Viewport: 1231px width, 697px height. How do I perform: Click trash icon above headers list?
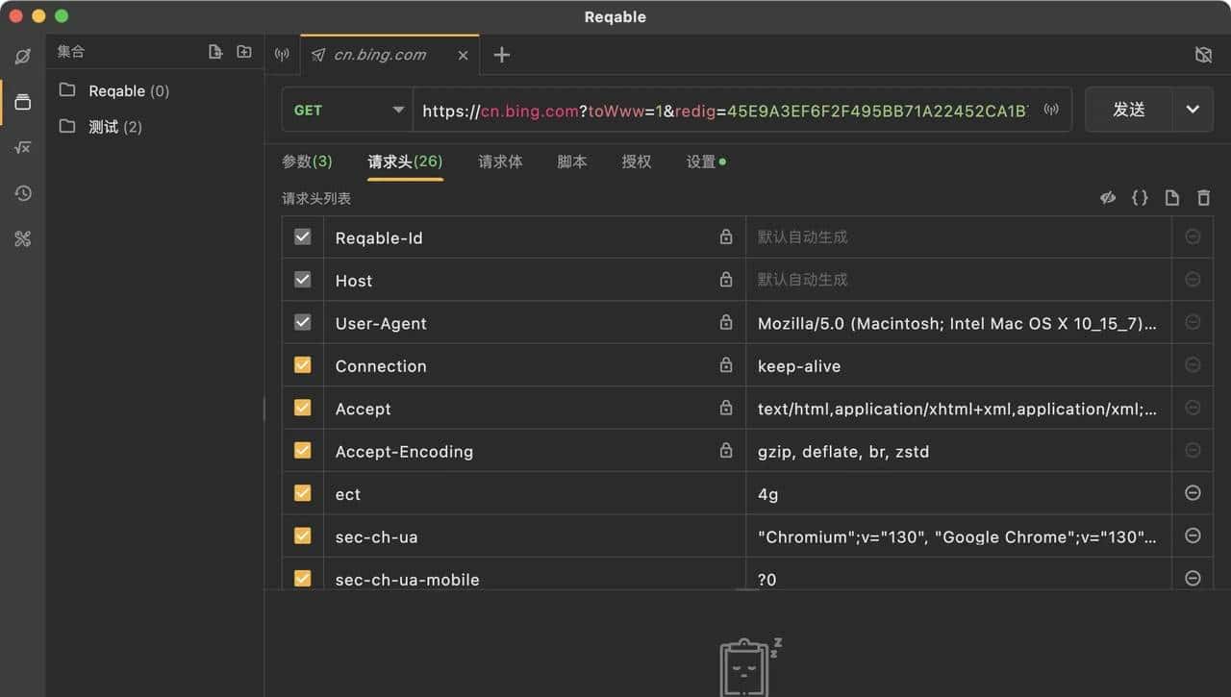coord(1203,198)
